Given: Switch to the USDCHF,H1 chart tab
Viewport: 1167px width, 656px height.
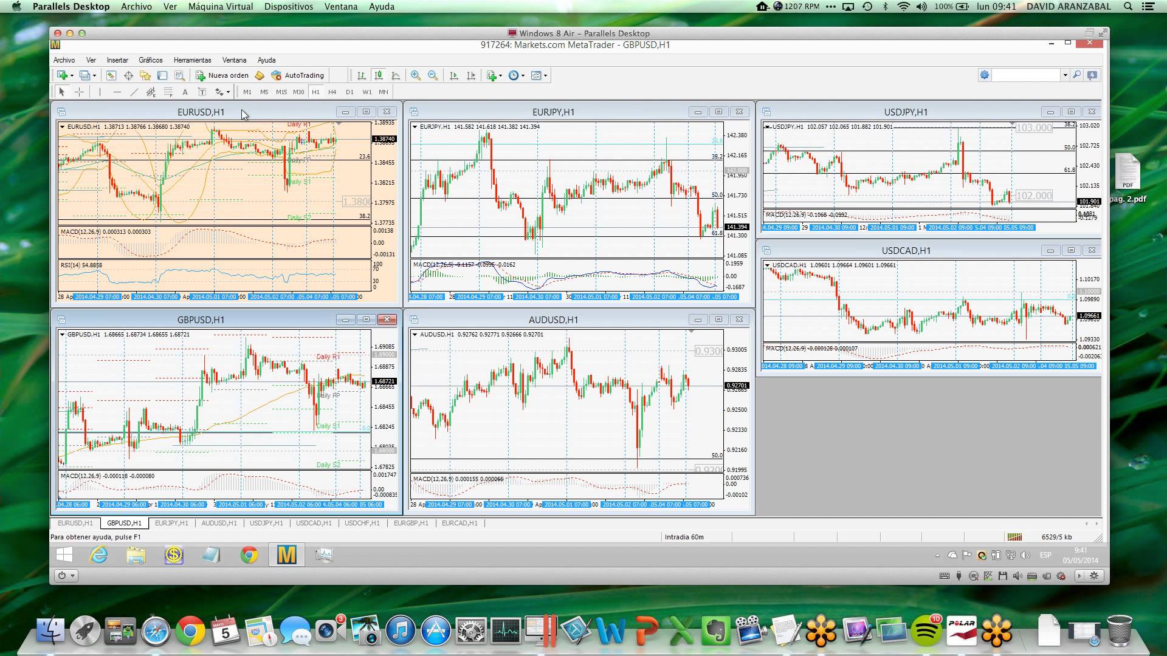Looking at the screenshot, I should point(362,523).
